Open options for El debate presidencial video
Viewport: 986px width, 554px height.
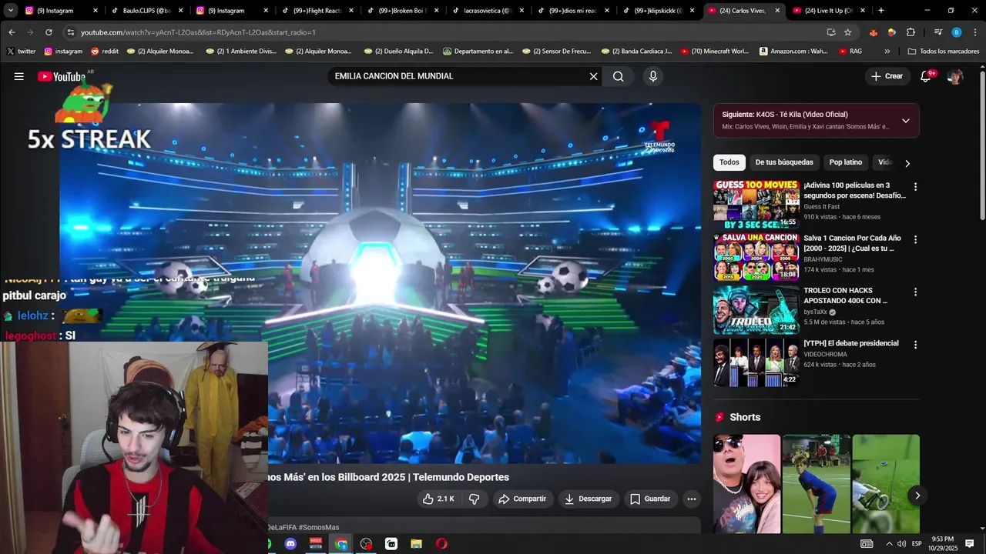915,345
